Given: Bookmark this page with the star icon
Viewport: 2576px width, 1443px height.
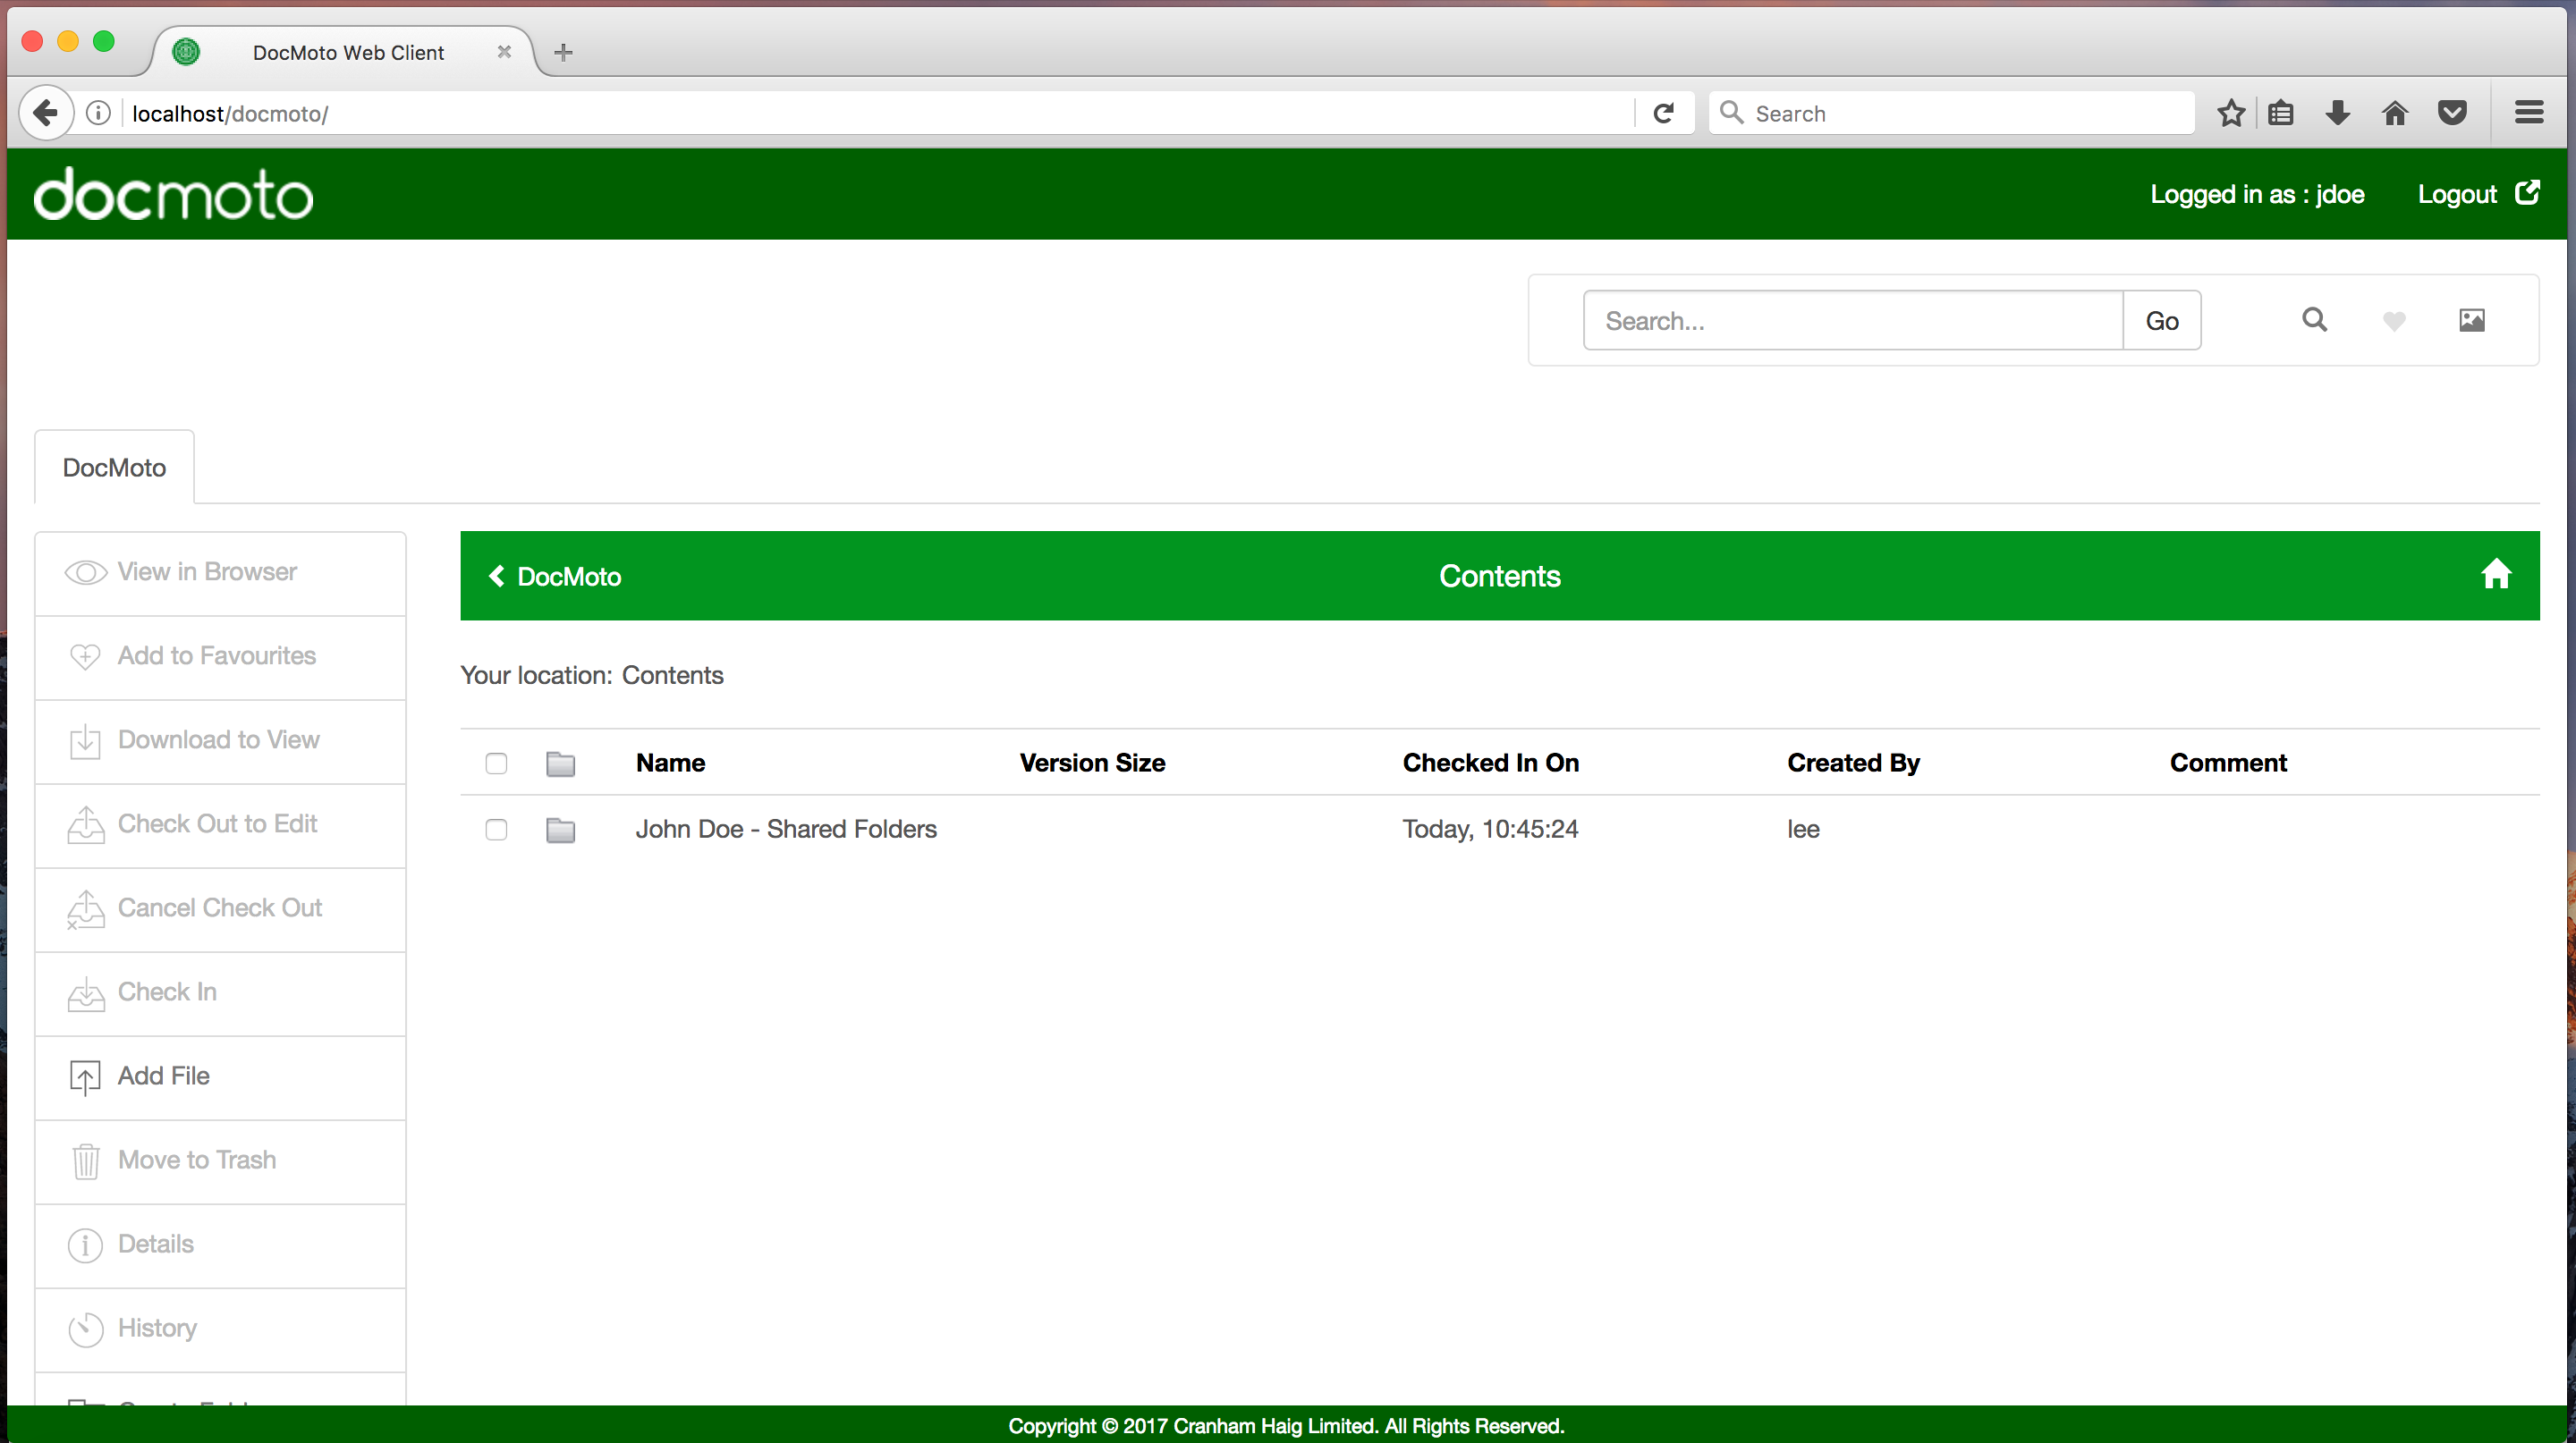Looking at the screenshot, I should [2231, 113].
